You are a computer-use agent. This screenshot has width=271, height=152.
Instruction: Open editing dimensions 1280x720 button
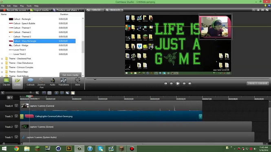click(95, 10)
